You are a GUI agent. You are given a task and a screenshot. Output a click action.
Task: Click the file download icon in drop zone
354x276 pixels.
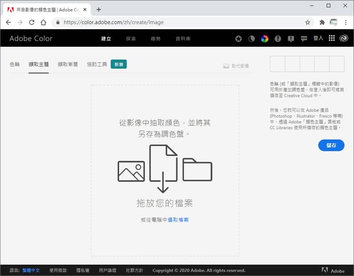tap(163, 169)
